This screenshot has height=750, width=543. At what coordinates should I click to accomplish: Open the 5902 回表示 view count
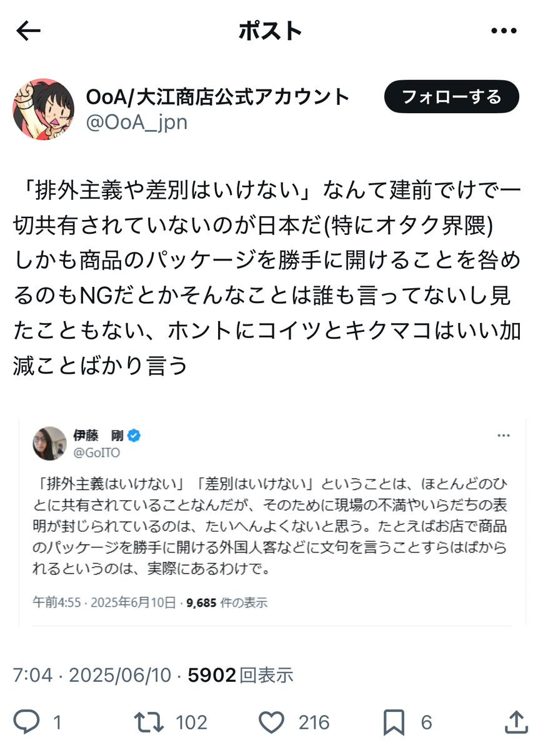(x=241, y=674)
